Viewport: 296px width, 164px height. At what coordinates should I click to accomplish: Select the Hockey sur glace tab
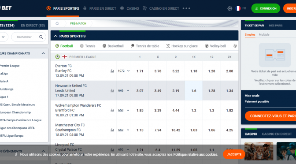point(182,46)
